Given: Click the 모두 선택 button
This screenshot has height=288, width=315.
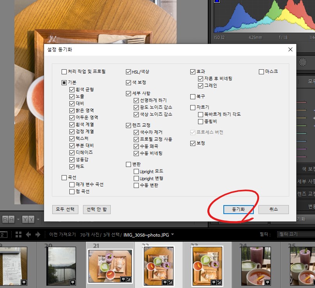Looking at the screenshot, I should [65, 209].
